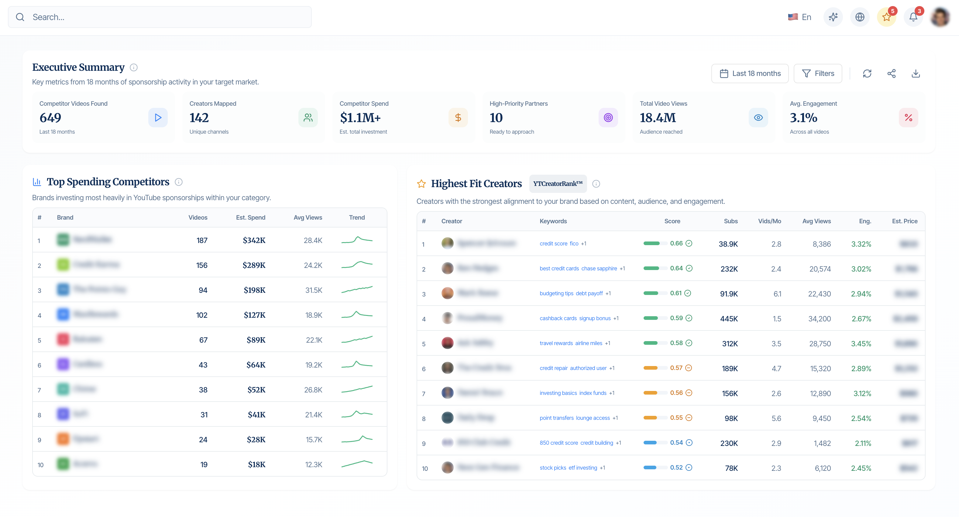Click the 0.66 score progress bar
The height and width of the screenshot is (517, 959).
[x=655, y=243]
